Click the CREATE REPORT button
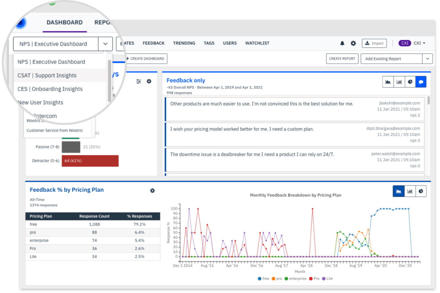The image size is (440, 293). tap(342, 59)
